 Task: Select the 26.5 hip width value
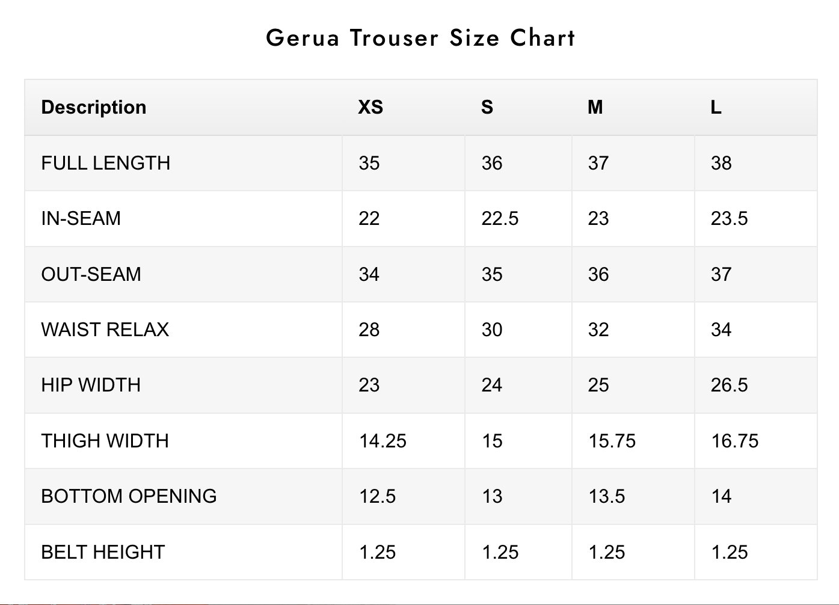click(x=729, y=385)
